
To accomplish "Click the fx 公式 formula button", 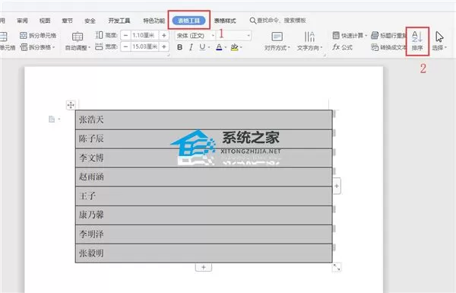I will tap(342, 47).
